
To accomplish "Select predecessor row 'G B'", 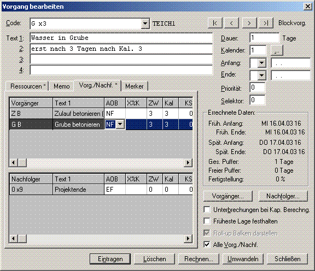I will coord(31,125).
